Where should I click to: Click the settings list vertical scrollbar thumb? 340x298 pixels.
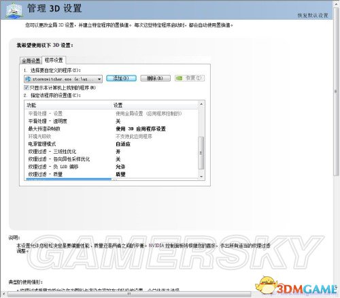click(x=201, y=153)
